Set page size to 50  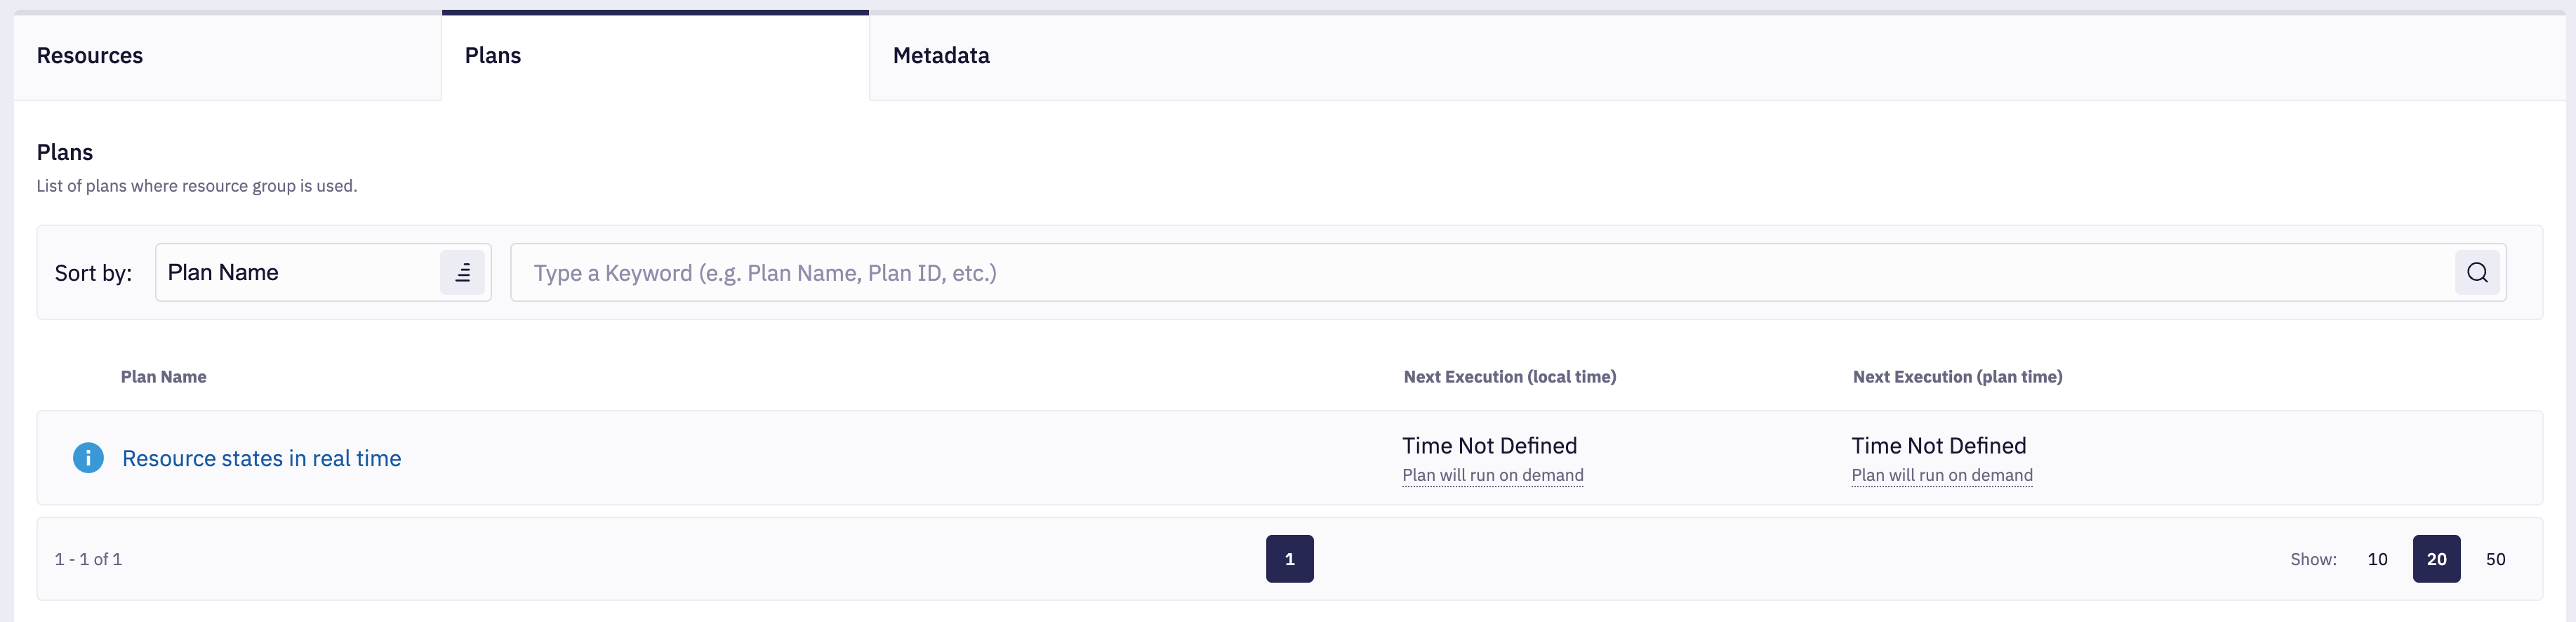2495,559
